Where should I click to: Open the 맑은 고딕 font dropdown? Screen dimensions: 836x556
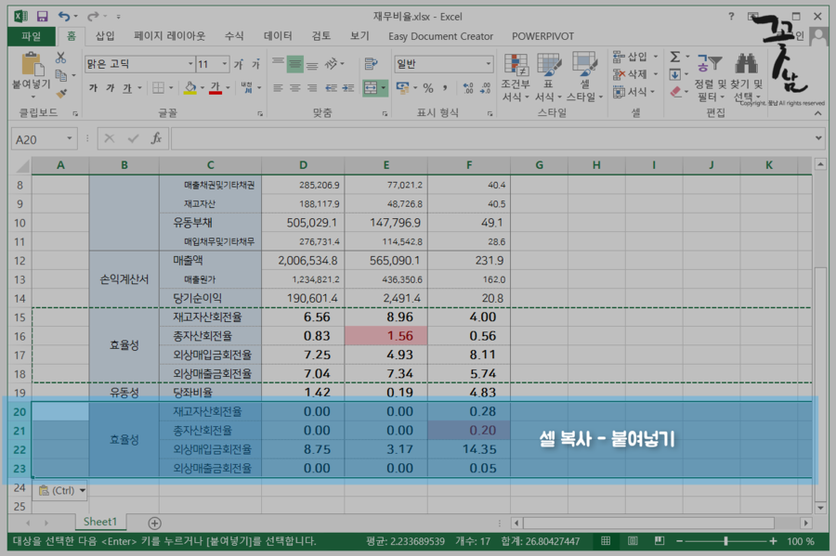pos(192,63)
